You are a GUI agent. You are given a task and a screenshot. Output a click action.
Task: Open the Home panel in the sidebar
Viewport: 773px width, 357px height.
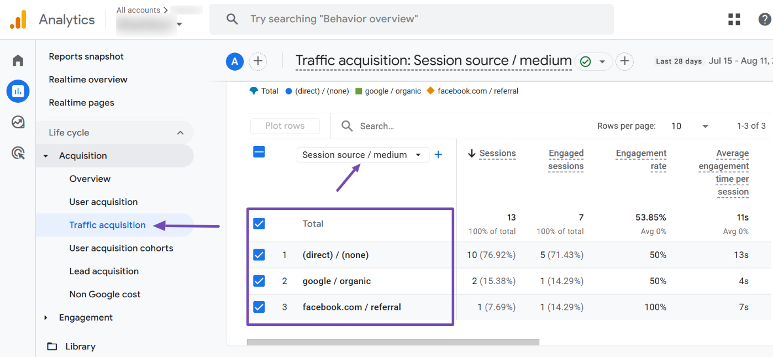pos(17,60)
